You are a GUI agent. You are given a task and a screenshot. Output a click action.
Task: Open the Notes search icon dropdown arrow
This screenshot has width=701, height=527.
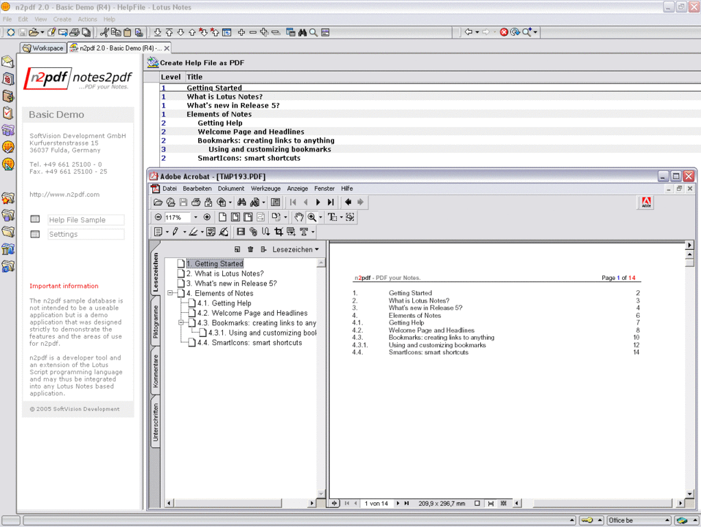535,32
